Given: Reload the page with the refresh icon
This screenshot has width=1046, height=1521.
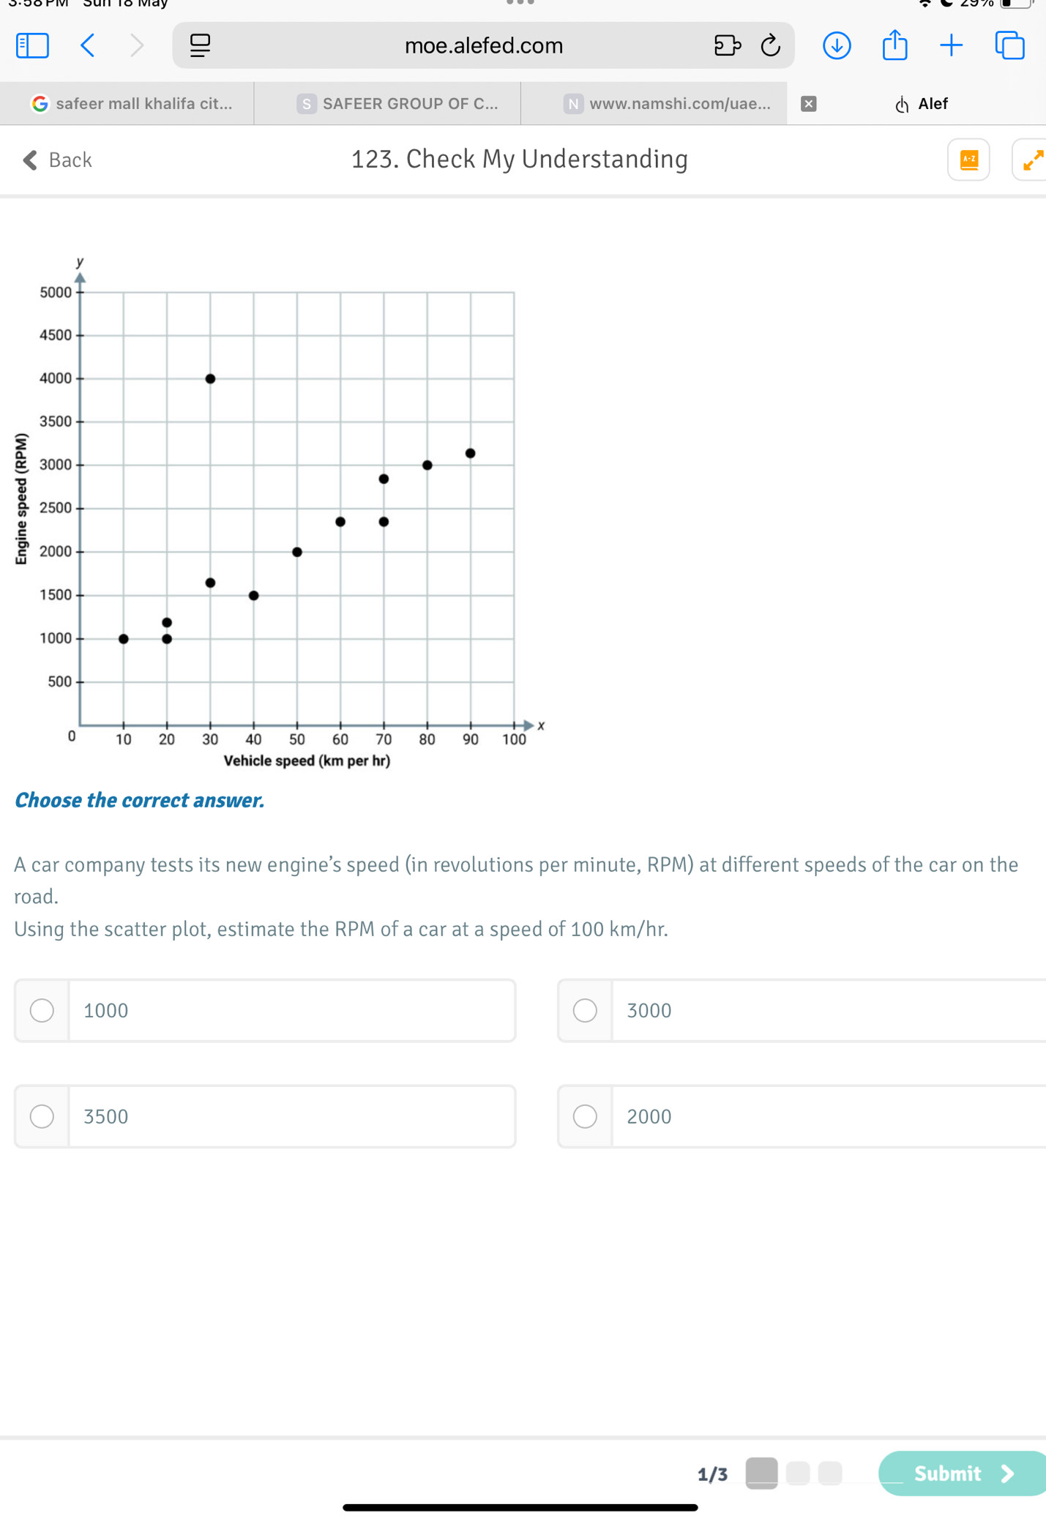Looking at the screenshot, I should [771, 45].
